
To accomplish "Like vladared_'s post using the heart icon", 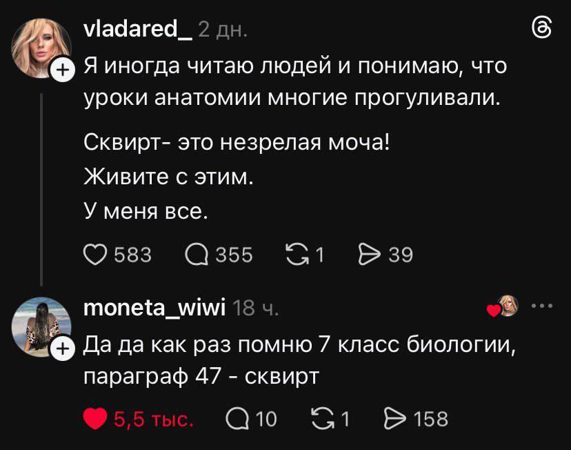I will click(94, 255).
